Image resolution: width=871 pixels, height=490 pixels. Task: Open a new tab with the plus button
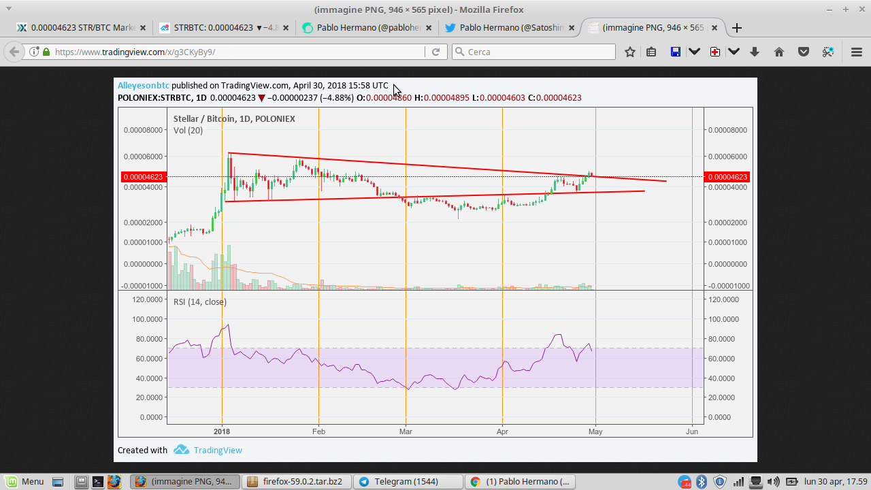click(736, 28)
